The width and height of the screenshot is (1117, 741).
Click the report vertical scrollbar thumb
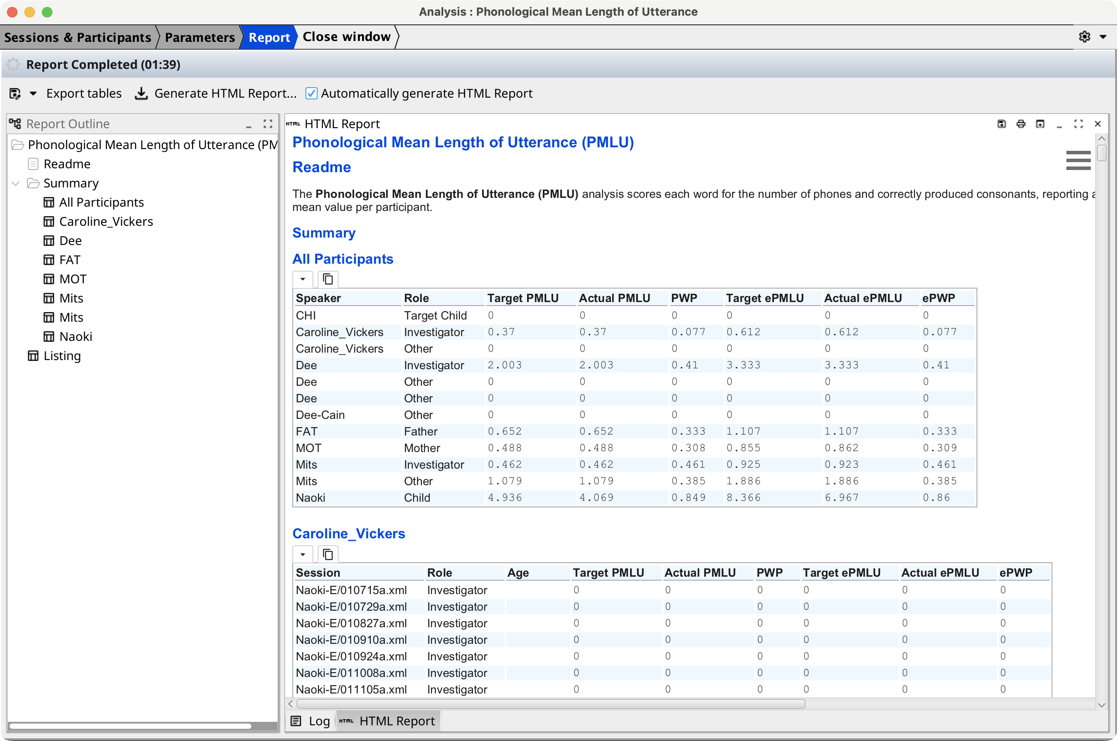coord(1101,153)
